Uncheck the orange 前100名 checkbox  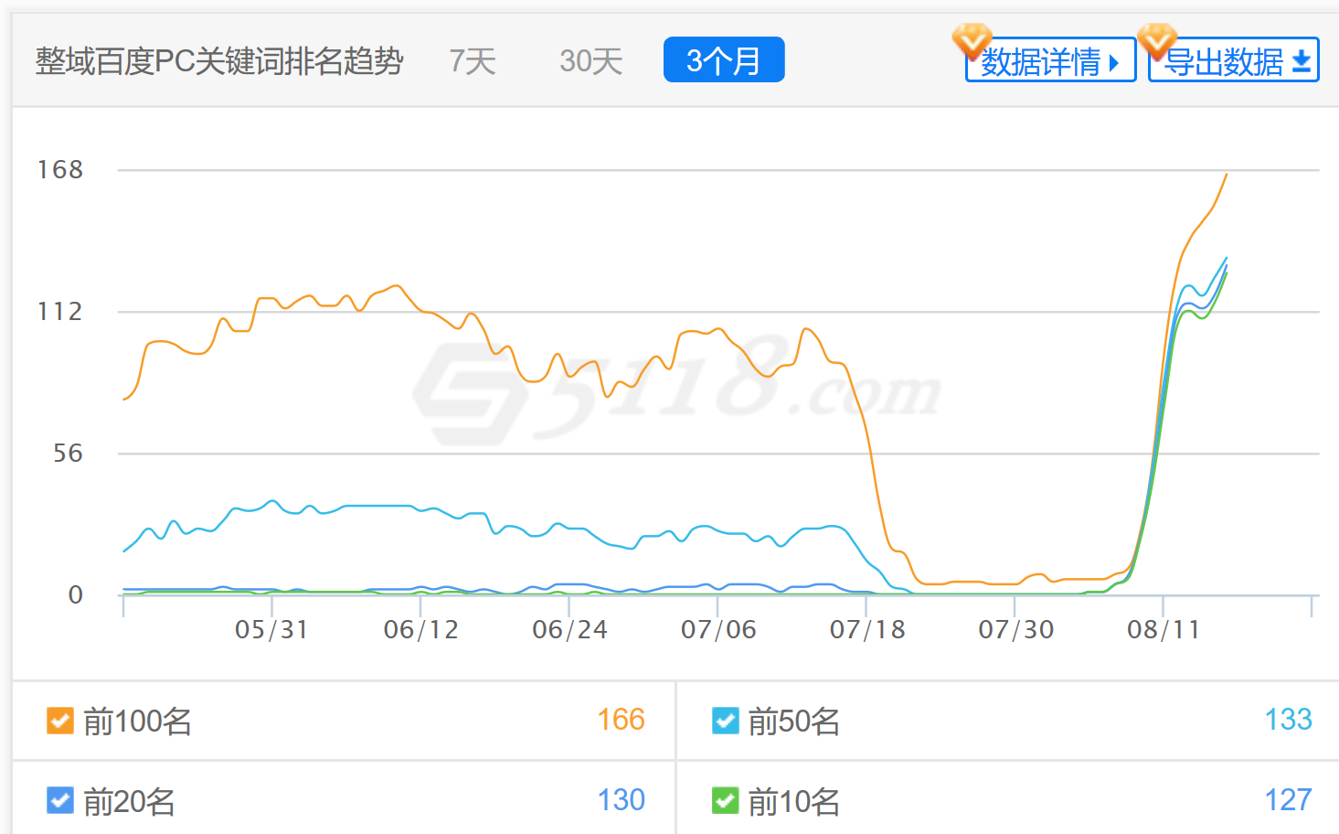click(x=59, y=721)
